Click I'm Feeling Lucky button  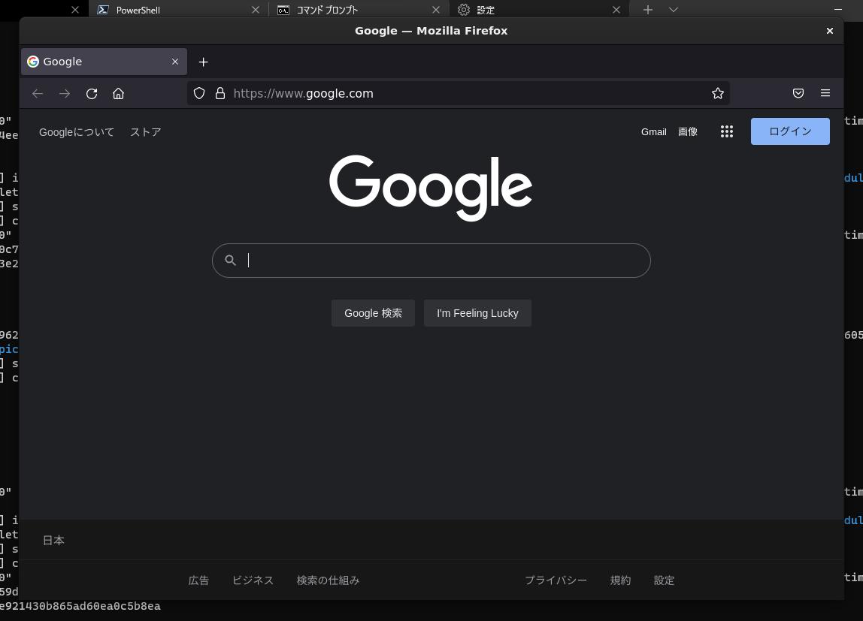coord(477,313)
